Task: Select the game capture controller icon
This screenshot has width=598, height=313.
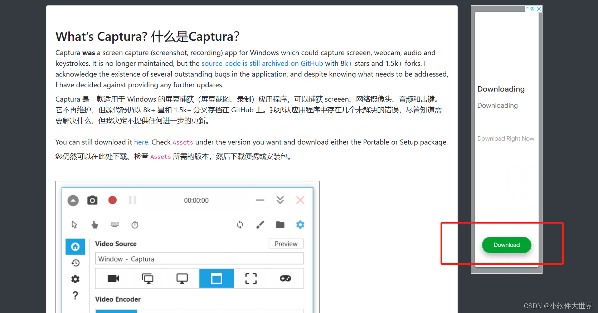Action: [285, 278]
